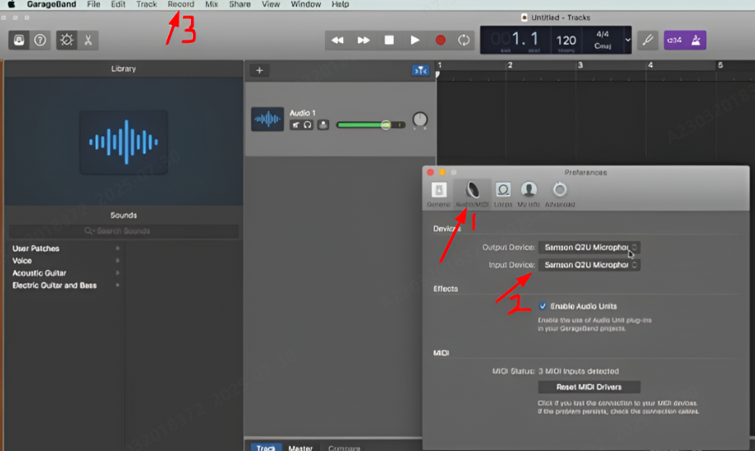755x451 pixels.
Task: Click Reset MIDI Drivers button
Action: [x=589, y=387]
